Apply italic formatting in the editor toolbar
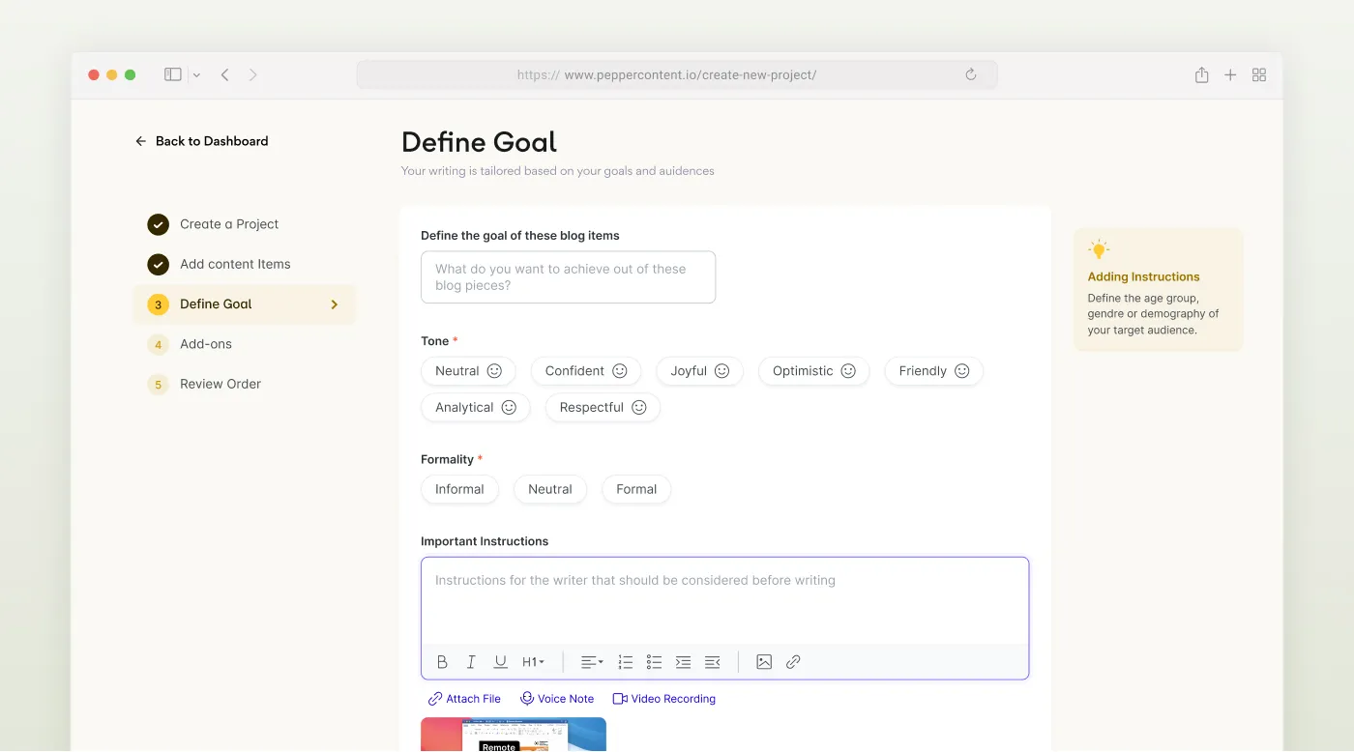 471,662
